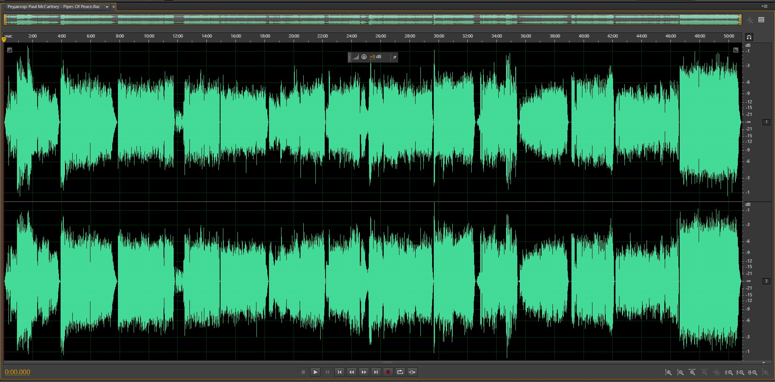The height and width of the screenshot is (382, 775).
Task: Zoom out amplitude on the waveform
Action: point(680,372)
